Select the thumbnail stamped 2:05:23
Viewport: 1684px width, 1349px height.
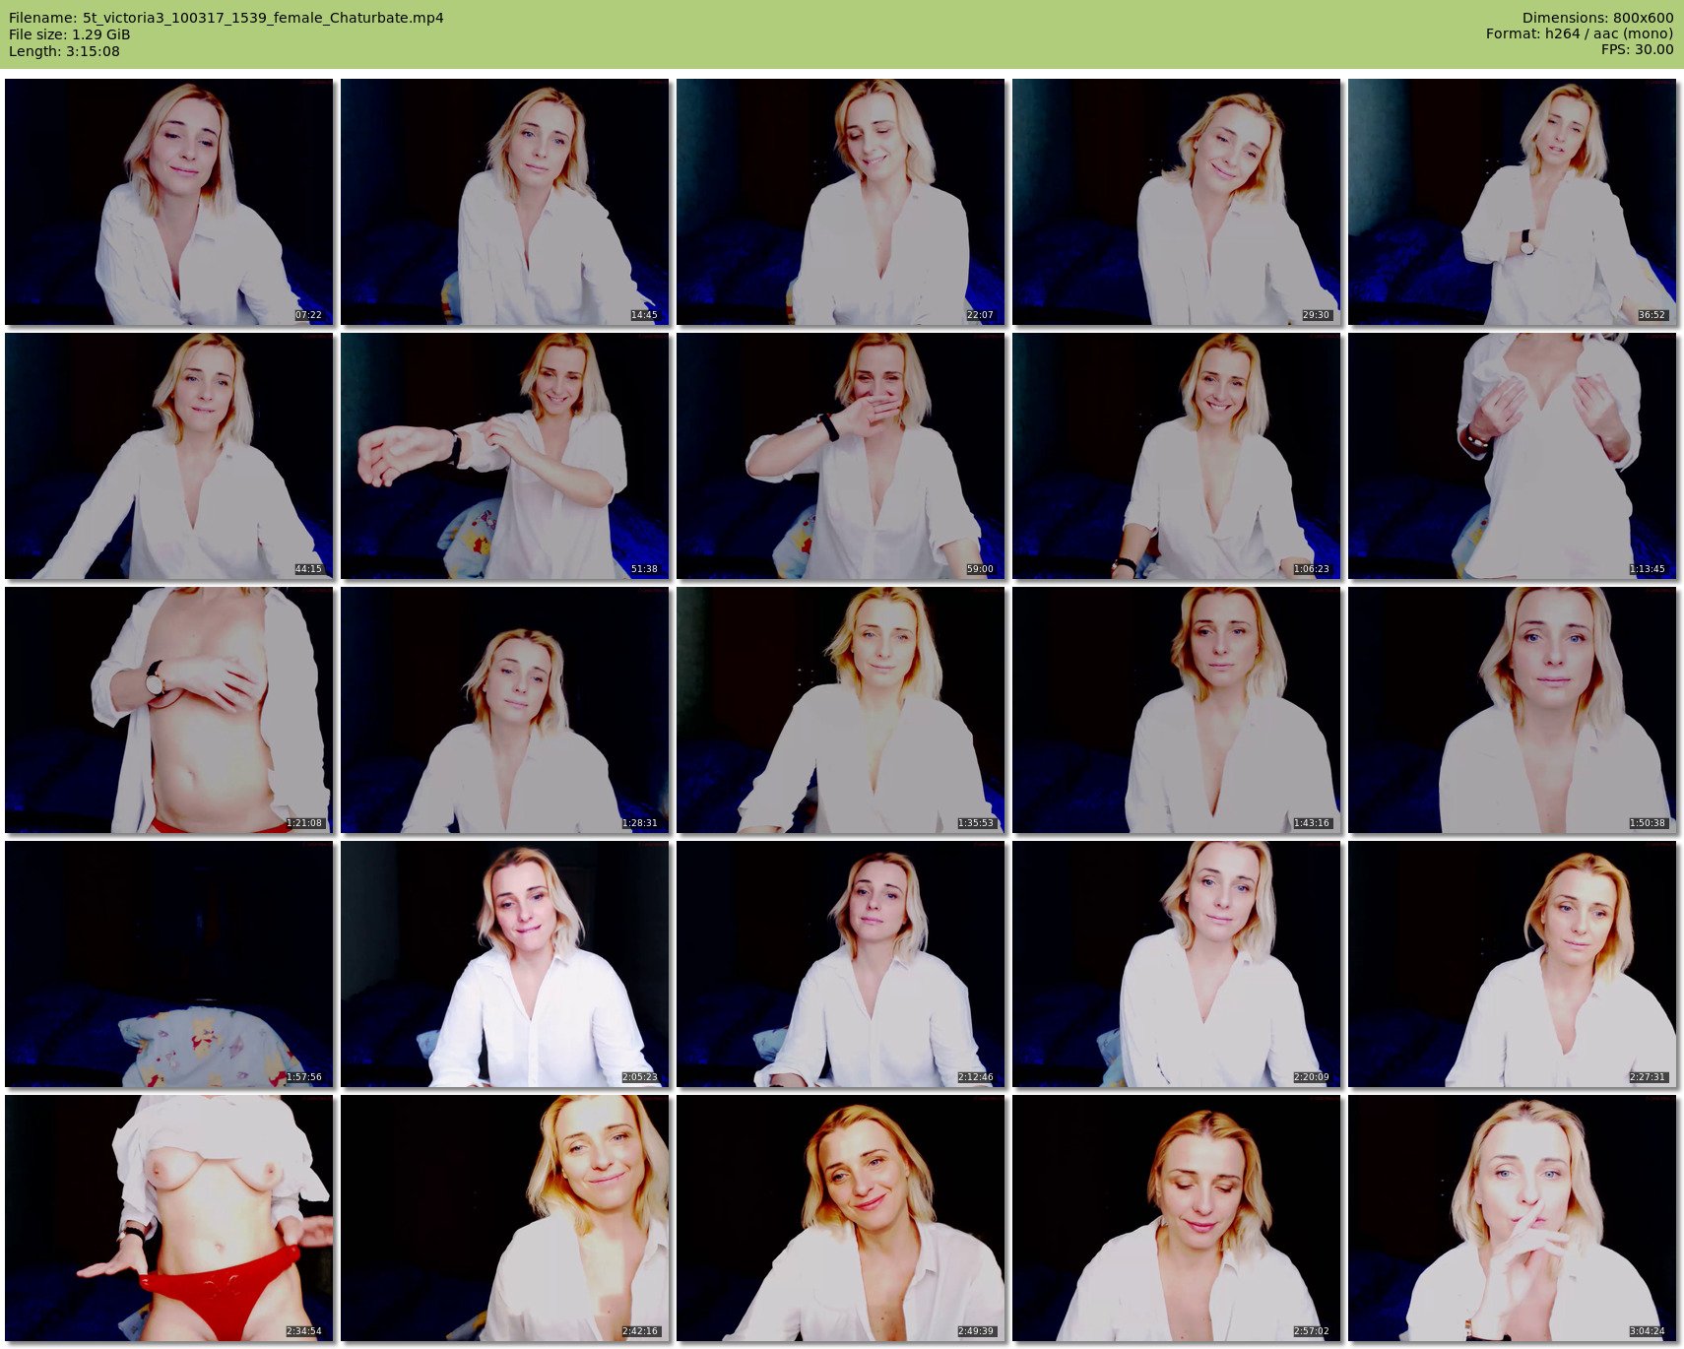point(505,964)
